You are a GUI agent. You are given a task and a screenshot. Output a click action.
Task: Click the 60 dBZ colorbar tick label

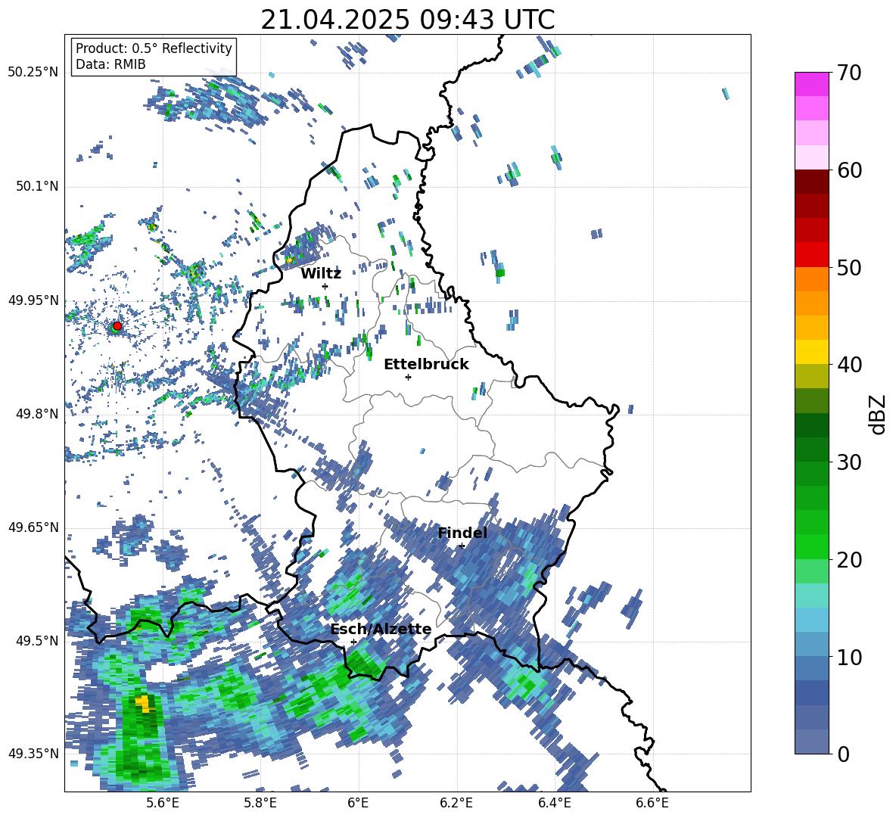point(849,170)
